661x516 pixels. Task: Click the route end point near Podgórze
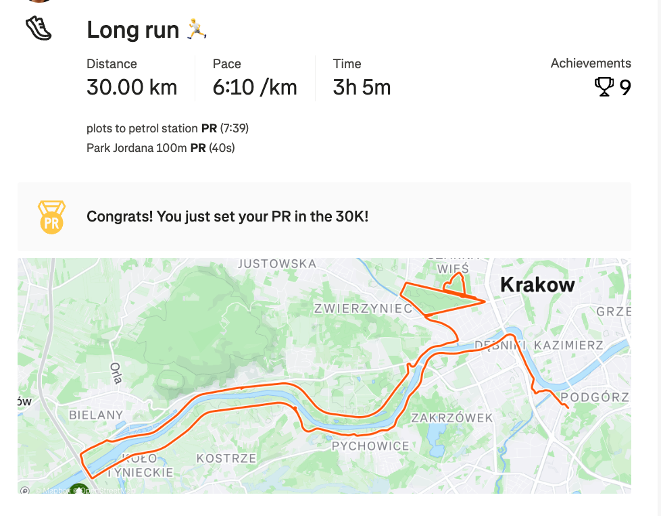click(x=567, y=408)
